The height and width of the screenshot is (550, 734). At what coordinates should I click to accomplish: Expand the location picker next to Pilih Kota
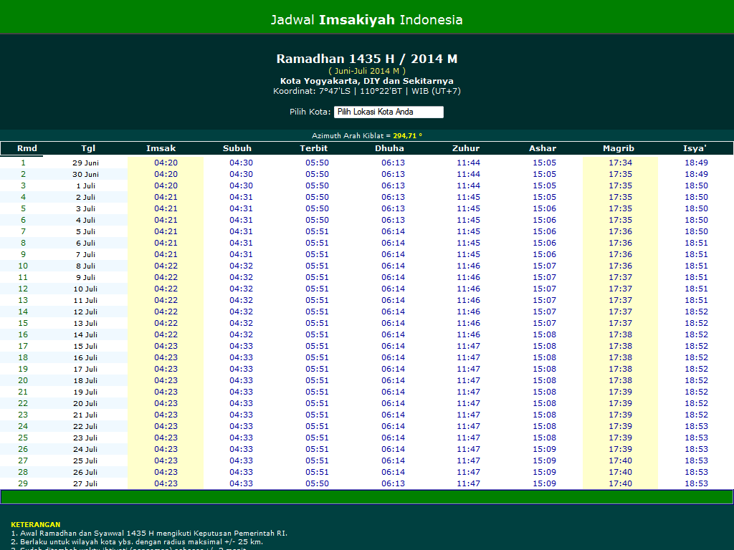pos(388,112)
